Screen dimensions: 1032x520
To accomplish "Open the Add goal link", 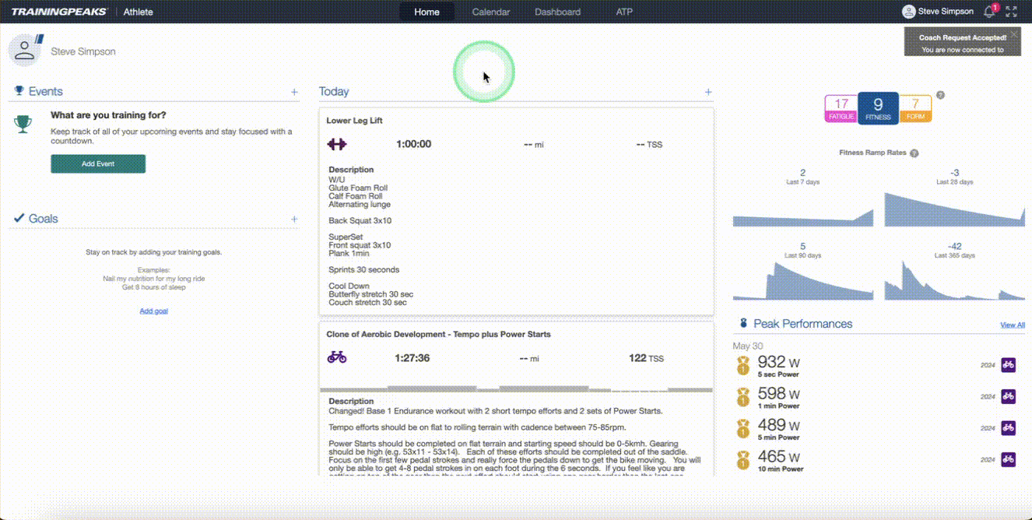I will click(x=153, y=310).
